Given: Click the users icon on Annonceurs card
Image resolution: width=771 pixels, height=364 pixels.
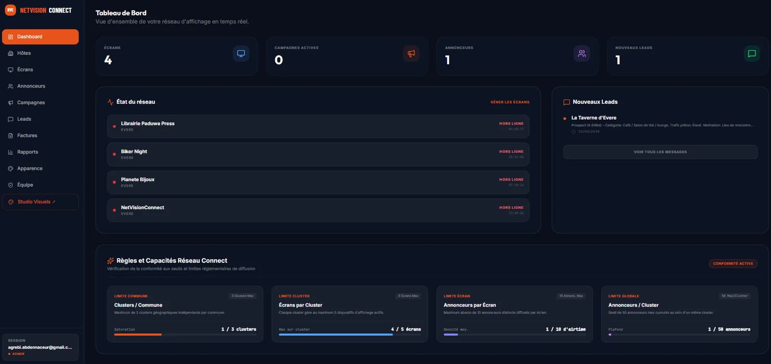Looking at the screenshot, I should coord(582,54).
